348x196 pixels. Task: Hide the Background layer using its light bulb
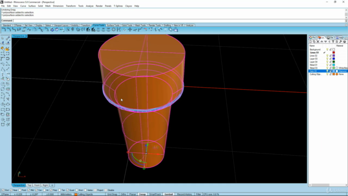(327, 50)
